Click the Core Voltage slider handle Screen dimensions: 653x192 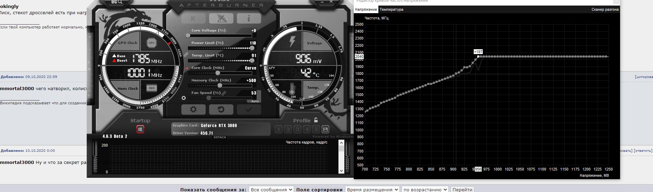tap(188, 35)
